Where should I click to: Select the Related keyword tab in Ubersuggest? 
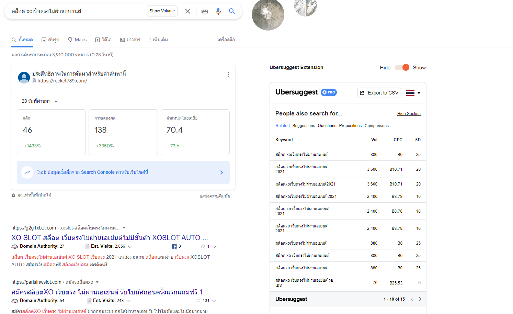(283, 126)
